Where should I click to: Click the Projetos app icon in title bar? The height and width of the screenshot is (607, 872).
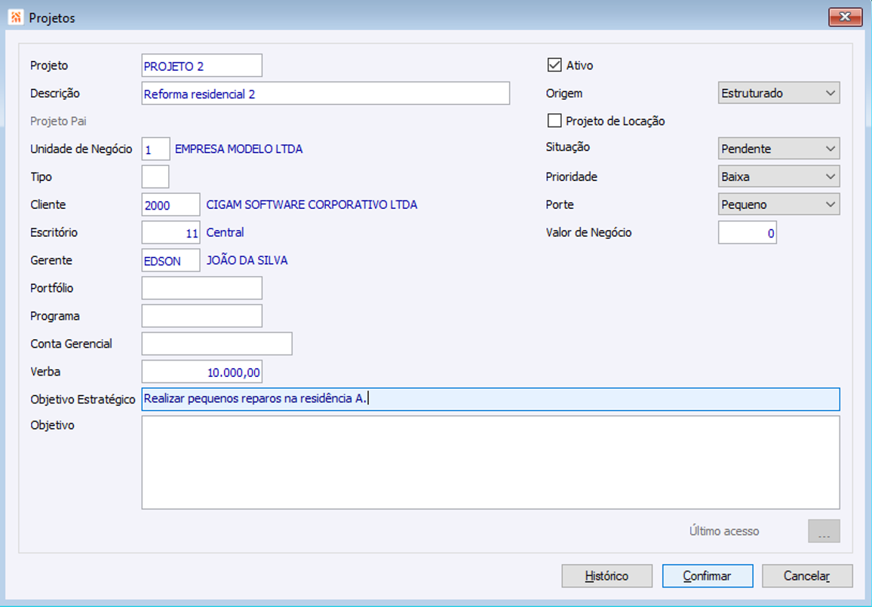pyautogui.click(x=16, y=18)
